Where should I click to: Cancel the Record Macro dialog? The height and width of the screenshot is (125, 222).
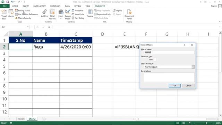tap(188, 86)
